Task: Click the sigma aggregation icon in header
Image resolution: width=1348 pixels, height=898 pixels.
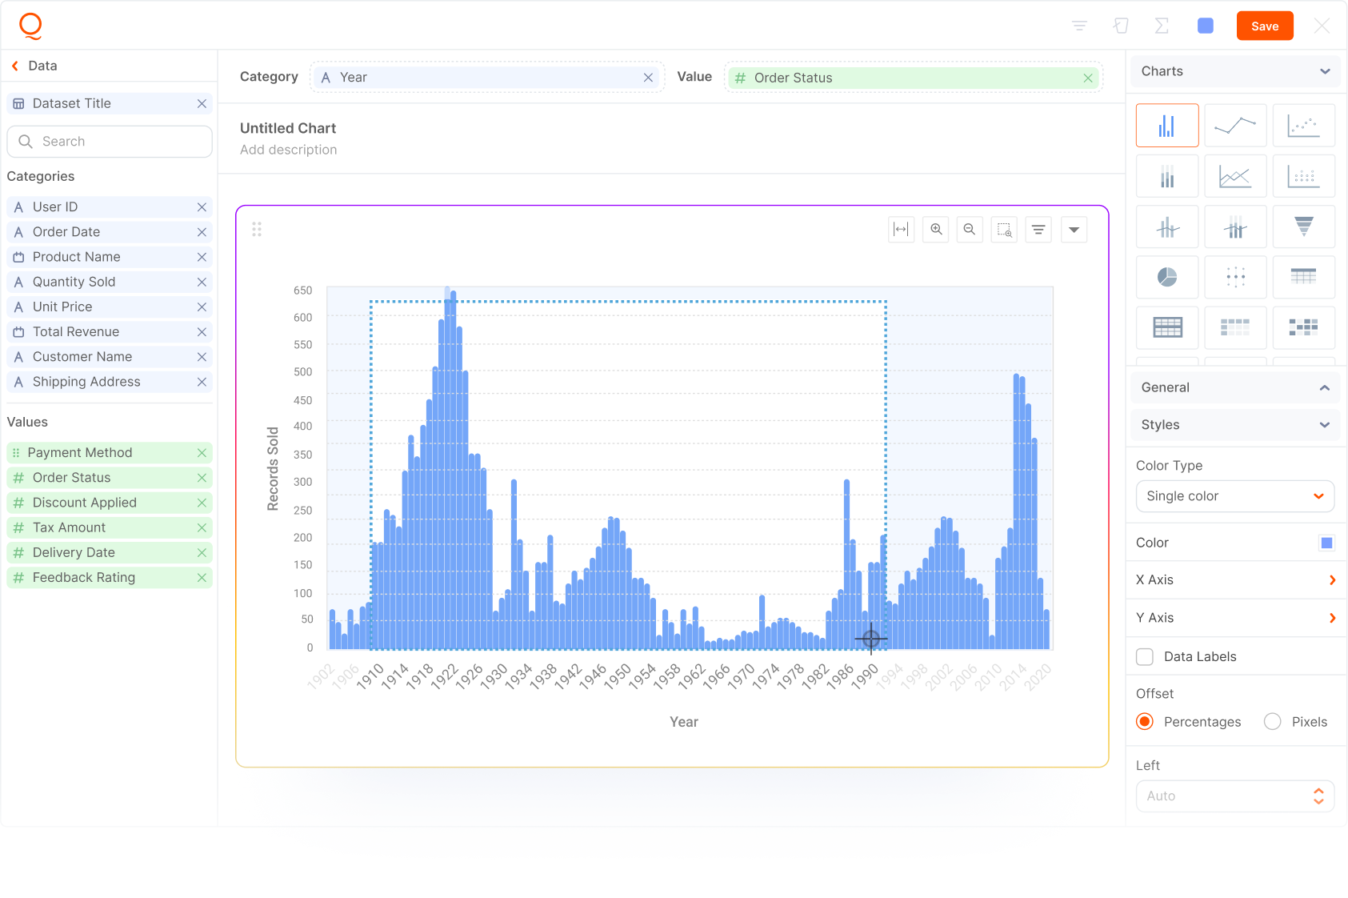Action: tap(1162, 26)
